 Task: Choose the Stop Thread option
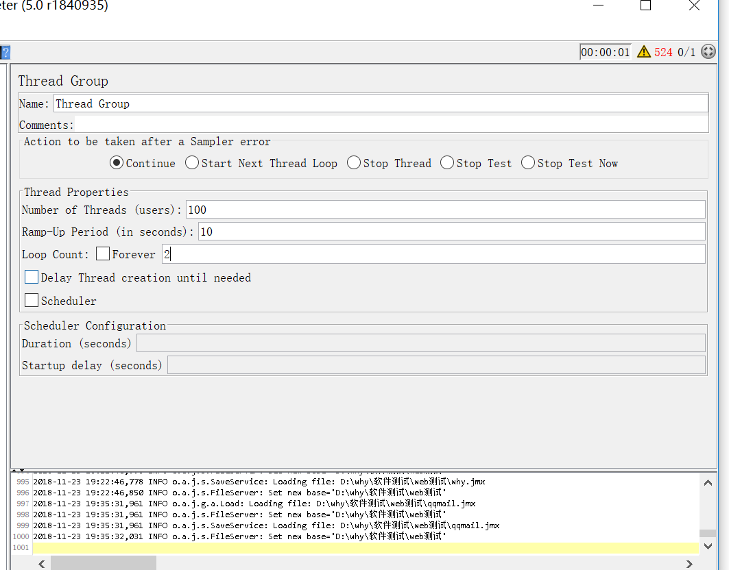pos(354,163)
